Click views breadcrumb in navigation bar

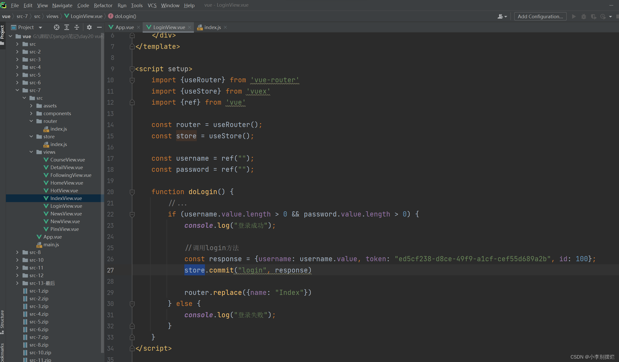point(53,16)
